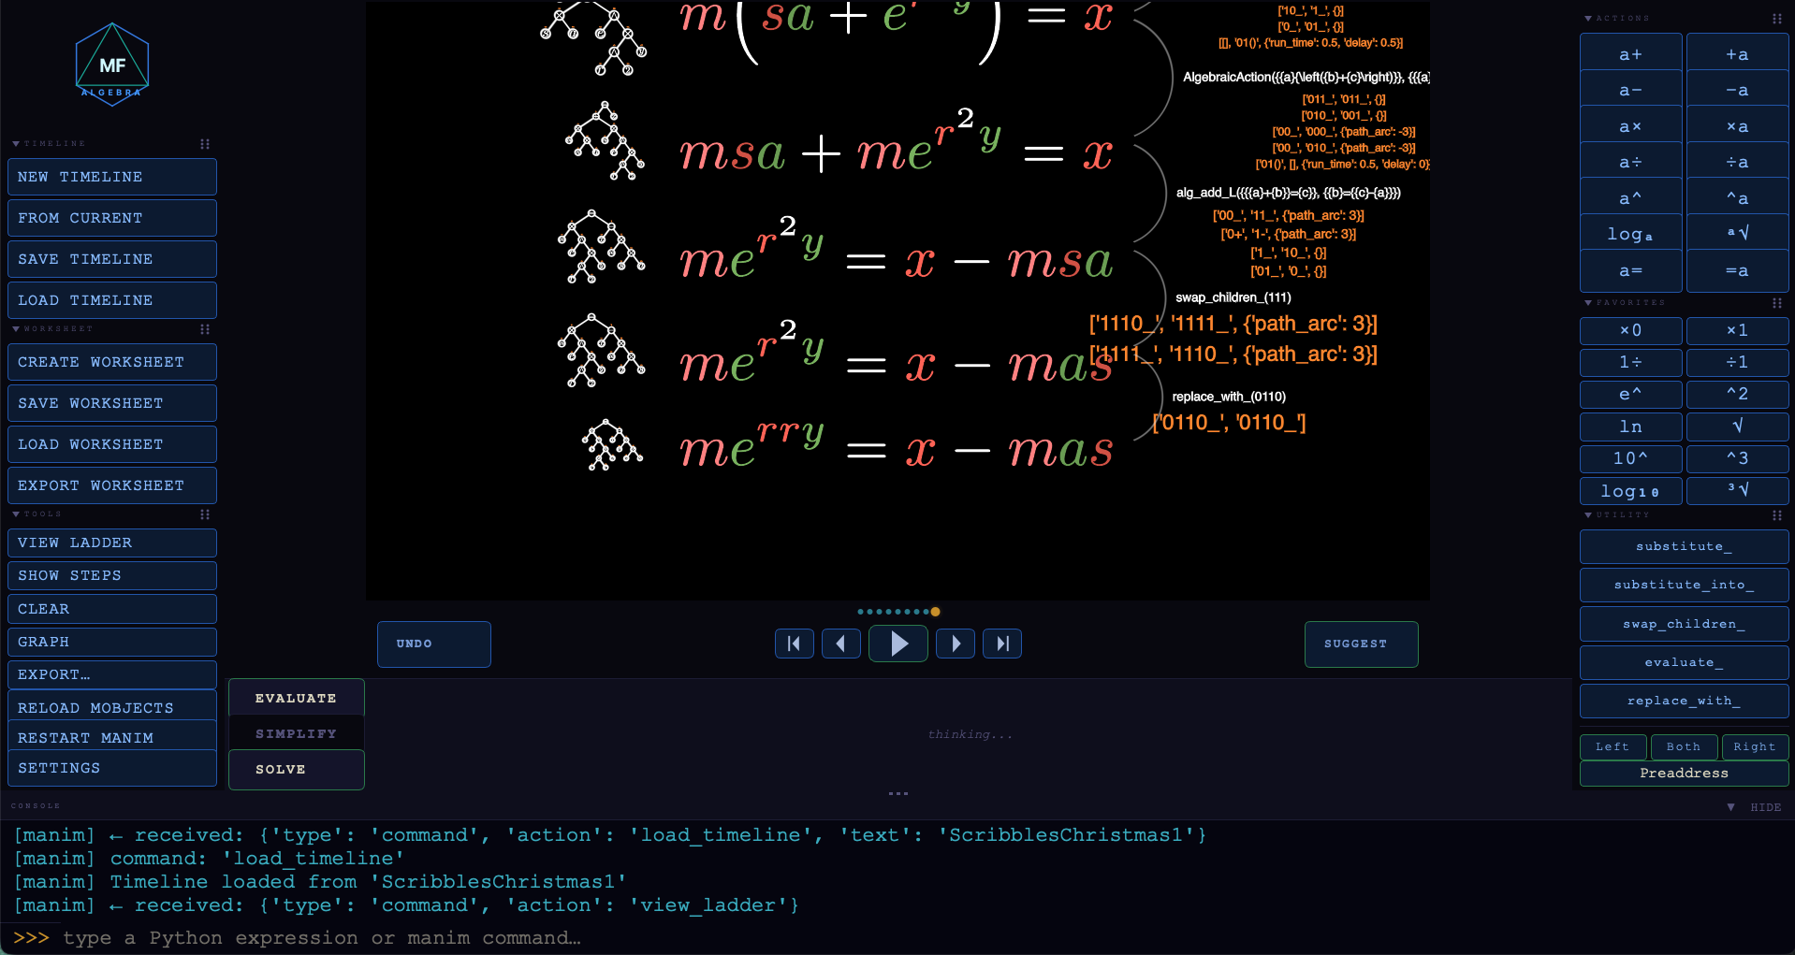
Task: Click SAVE WORKSHEET
Action: (x=112, y=403)
